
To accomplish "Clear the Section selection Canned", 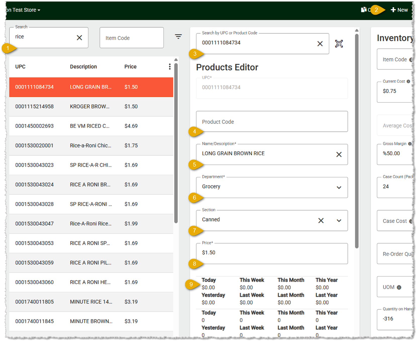I will coord(321,221).
